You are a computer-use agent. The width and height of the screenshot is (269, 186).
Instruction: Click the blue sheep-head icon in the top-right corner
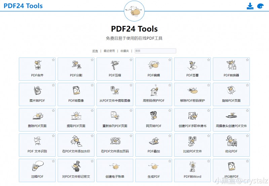pyautogui.click(x=260, y=6)
